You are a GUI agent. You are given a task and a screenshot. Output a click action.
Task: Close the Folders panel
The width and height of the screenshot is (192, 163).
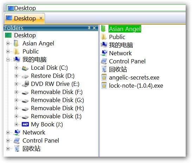click(94, 28)
